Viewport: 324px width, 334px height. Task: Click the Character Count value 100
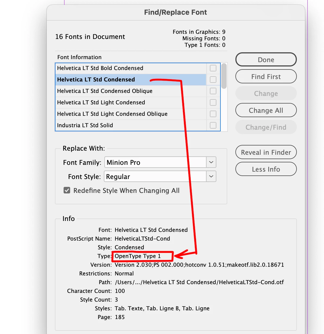pyautogui.click(x=120, y=291)
